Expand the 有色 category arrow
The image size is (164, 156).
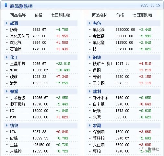pyautogui.click(x=90, y=23)
